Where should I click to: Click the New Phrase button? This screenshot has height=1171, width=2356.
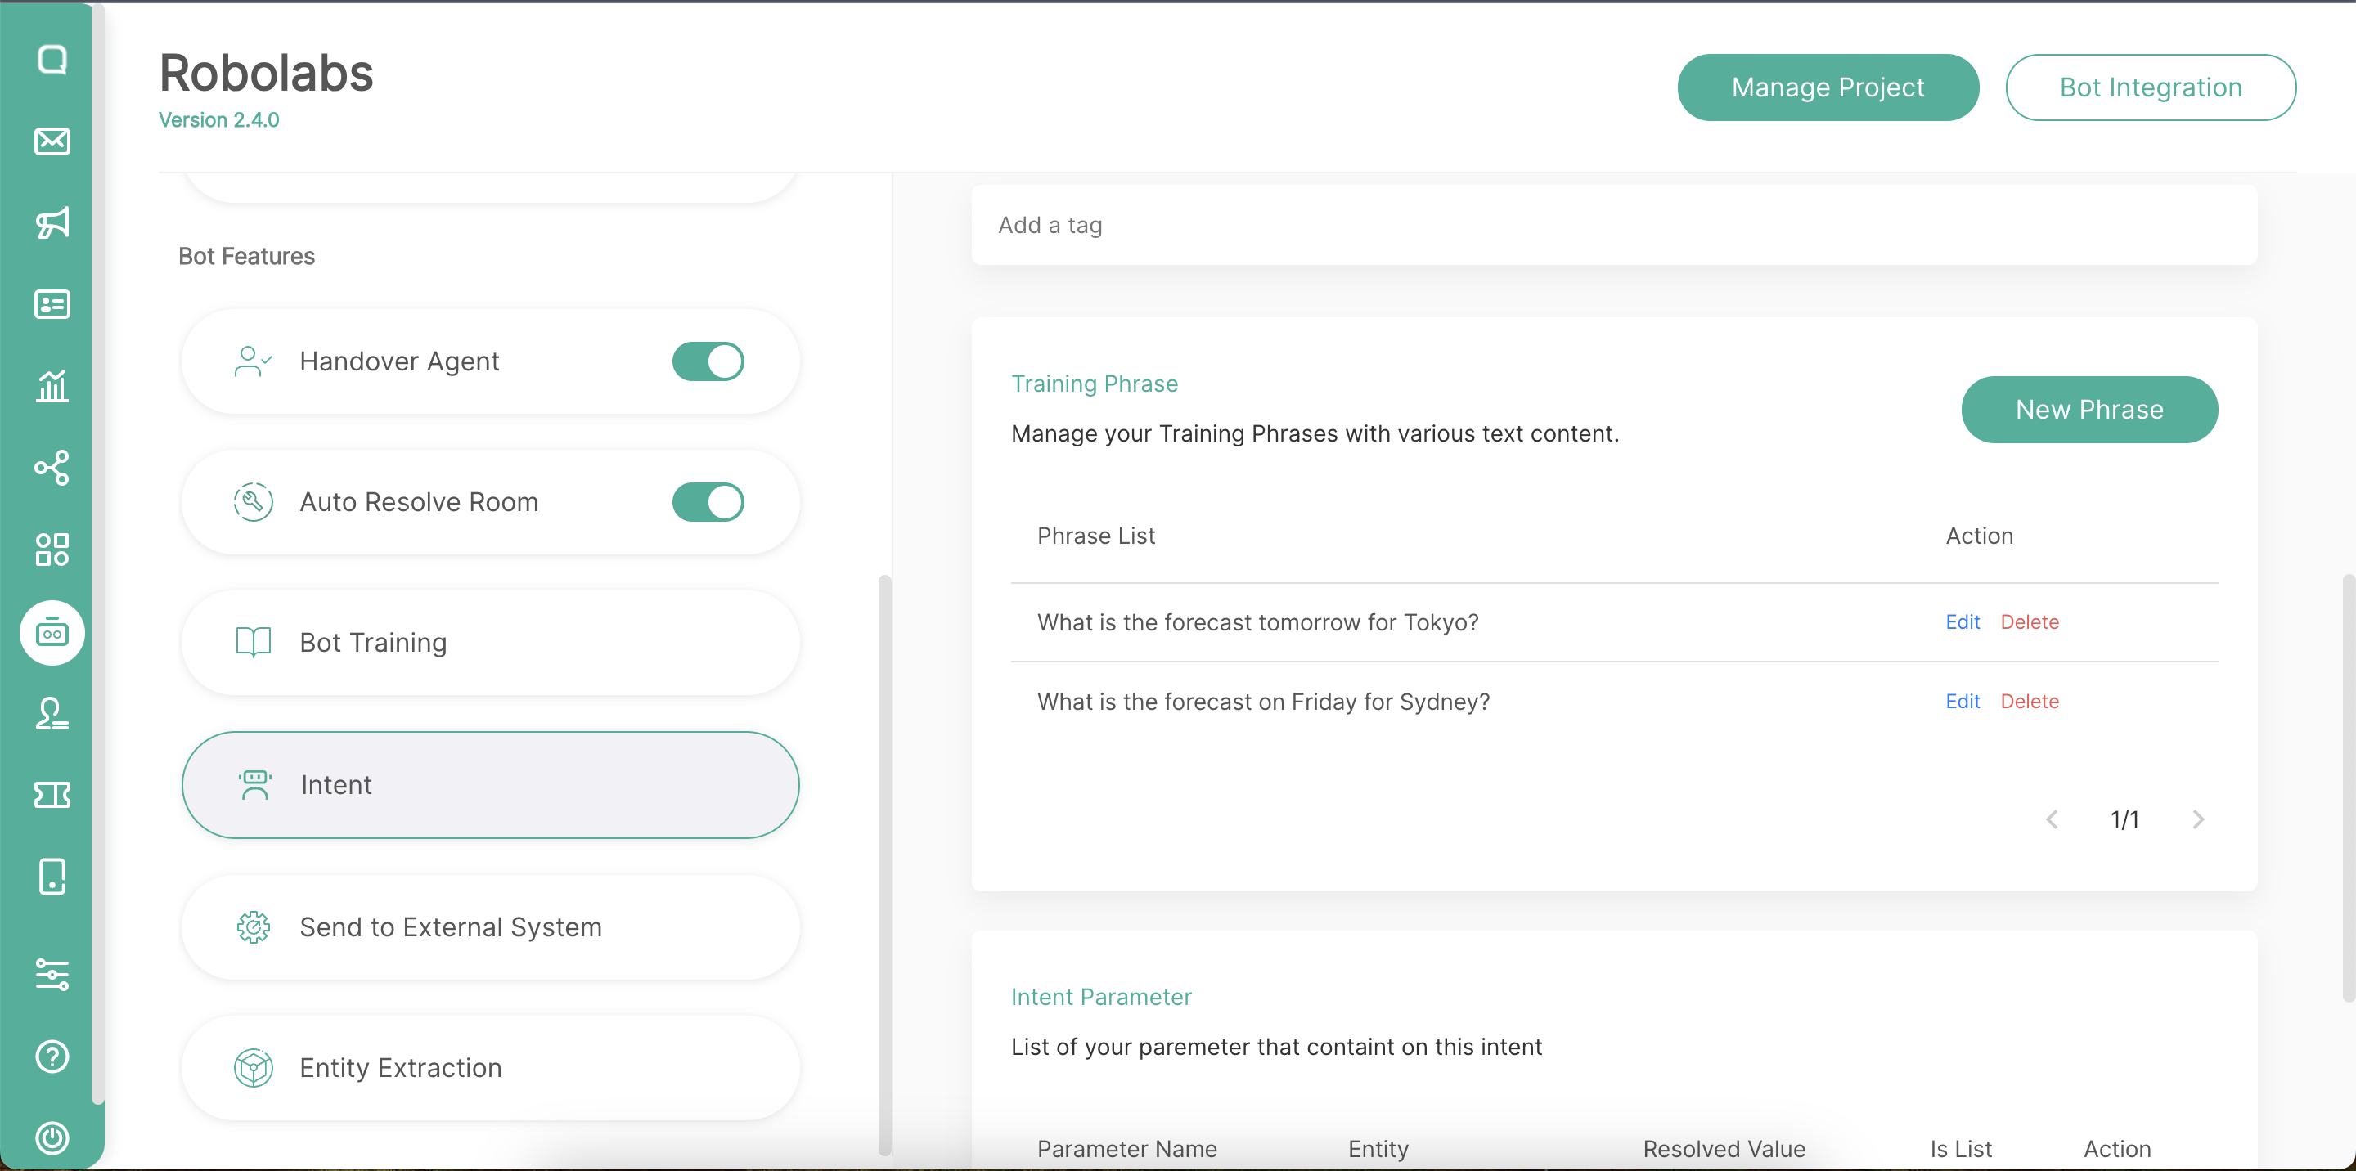coord(2089,410)
